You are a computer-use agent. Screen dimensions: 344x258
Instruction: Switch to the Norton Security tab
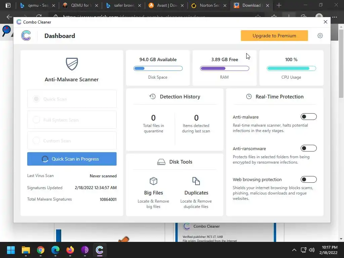(x=209, y=5)
